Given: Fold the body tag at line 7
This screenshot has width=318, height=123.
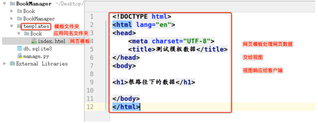Looking at the screenshot, I should [x=109, y=66].
